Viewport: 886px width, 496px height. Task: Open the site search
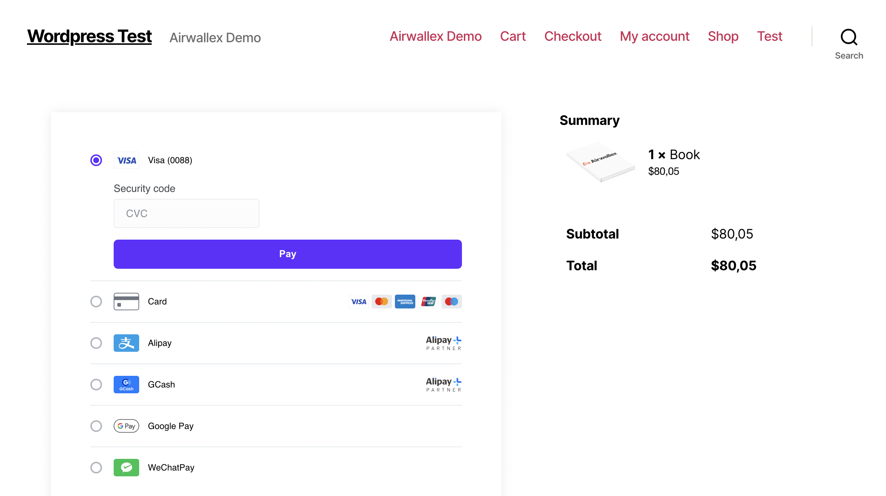849,38
